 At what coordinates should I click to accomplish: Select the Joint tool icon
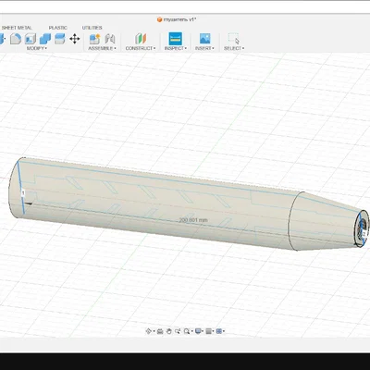(x=110, y=39)
